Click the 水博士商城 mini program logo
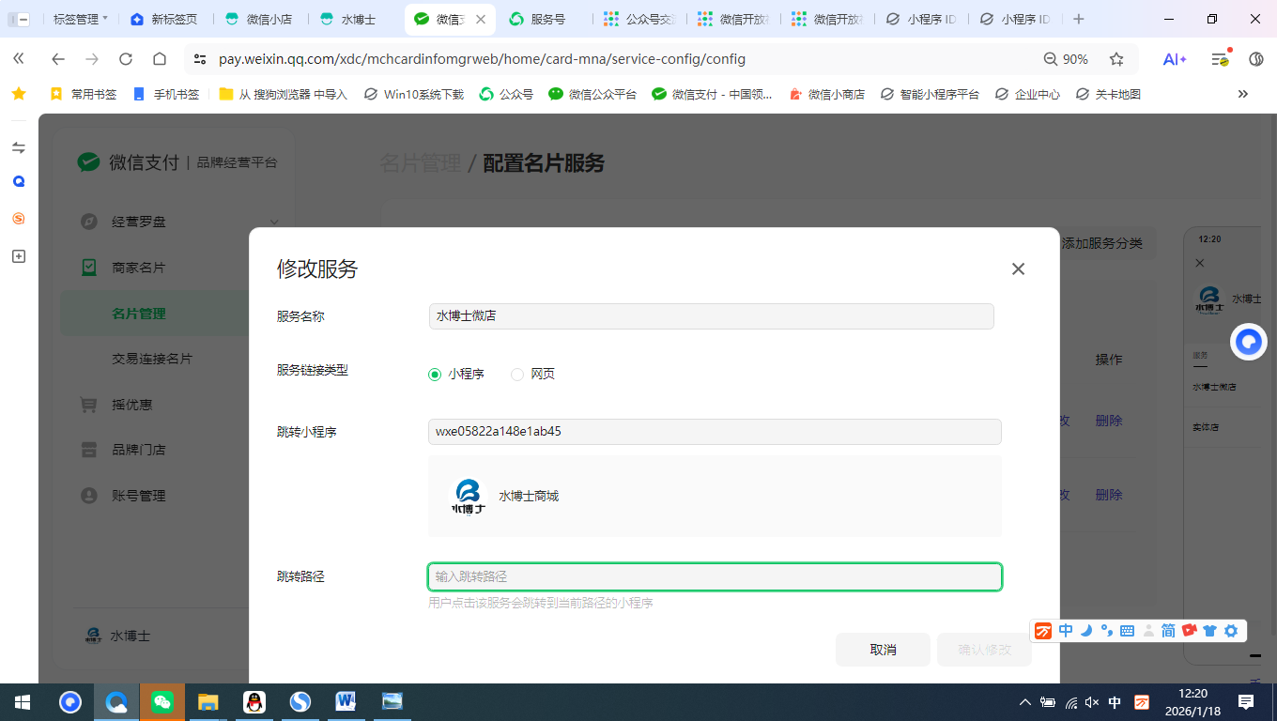This screenshot has width=1277, height=721. pos(468,497)
